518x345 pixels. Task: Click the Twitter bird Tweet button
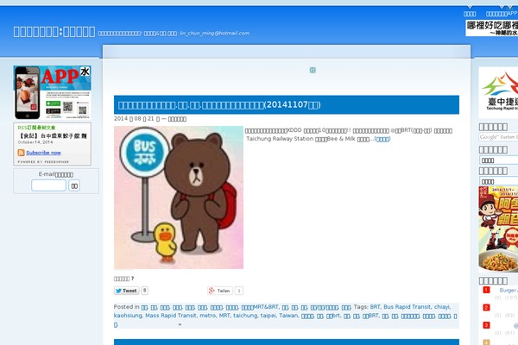coord(127,291)
